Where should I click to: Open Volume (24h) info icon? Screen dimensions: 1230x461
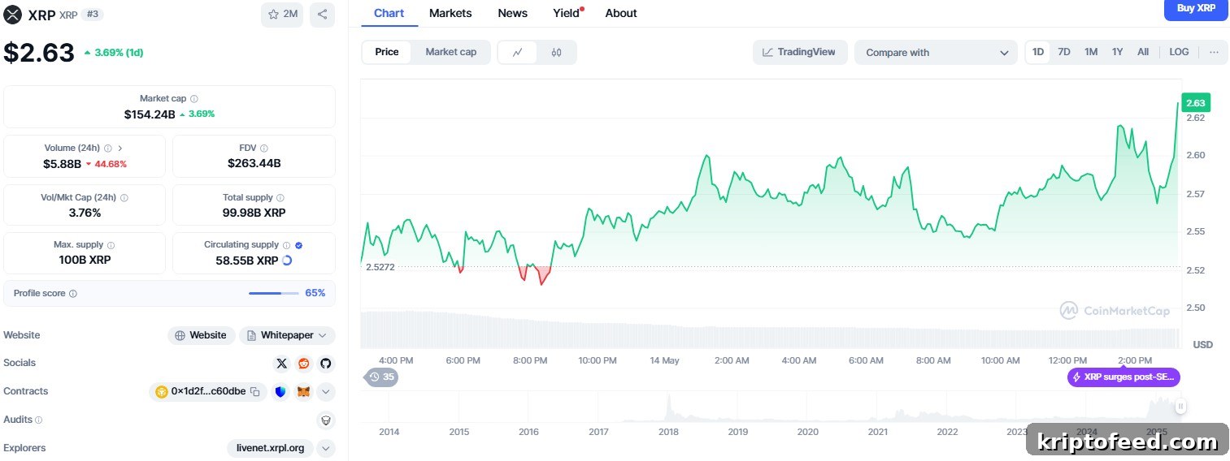coord(108,149)
